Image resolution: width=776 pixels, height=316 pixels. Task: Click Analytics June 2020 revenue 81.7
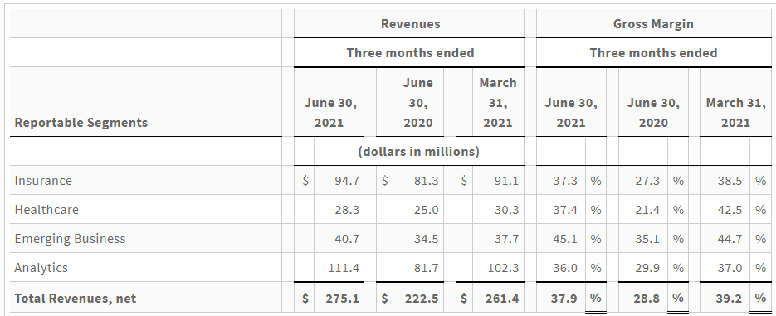click(426, 268)
